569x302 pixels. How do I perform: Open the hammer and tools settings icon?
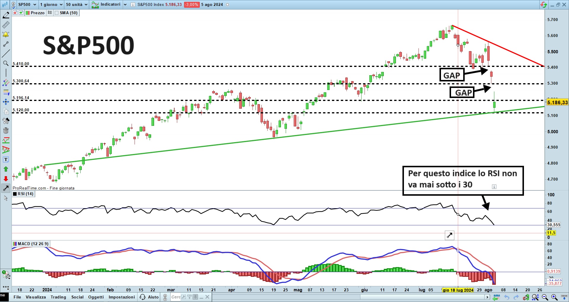click(6, 121)
